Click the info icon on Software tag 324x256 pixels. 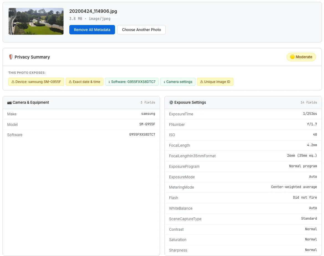coord(109,82)
